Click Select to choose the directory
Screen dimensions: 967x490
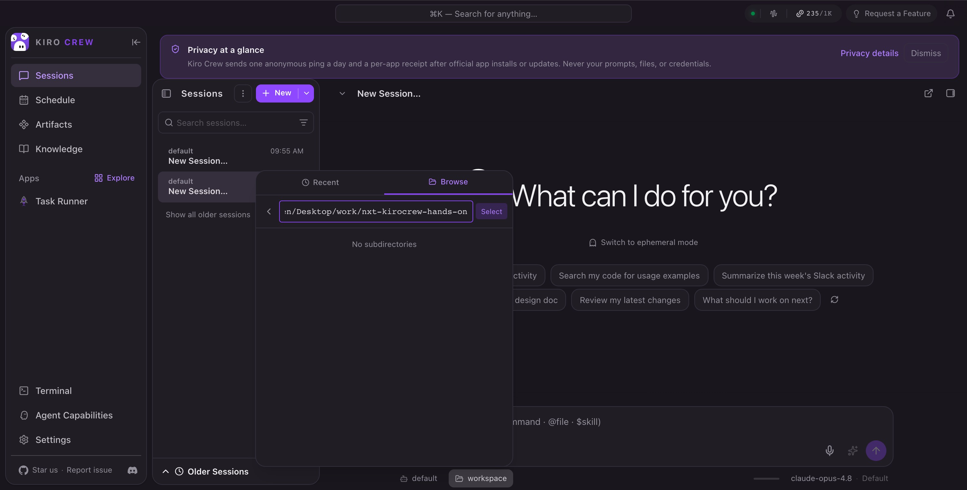[491, 212]
